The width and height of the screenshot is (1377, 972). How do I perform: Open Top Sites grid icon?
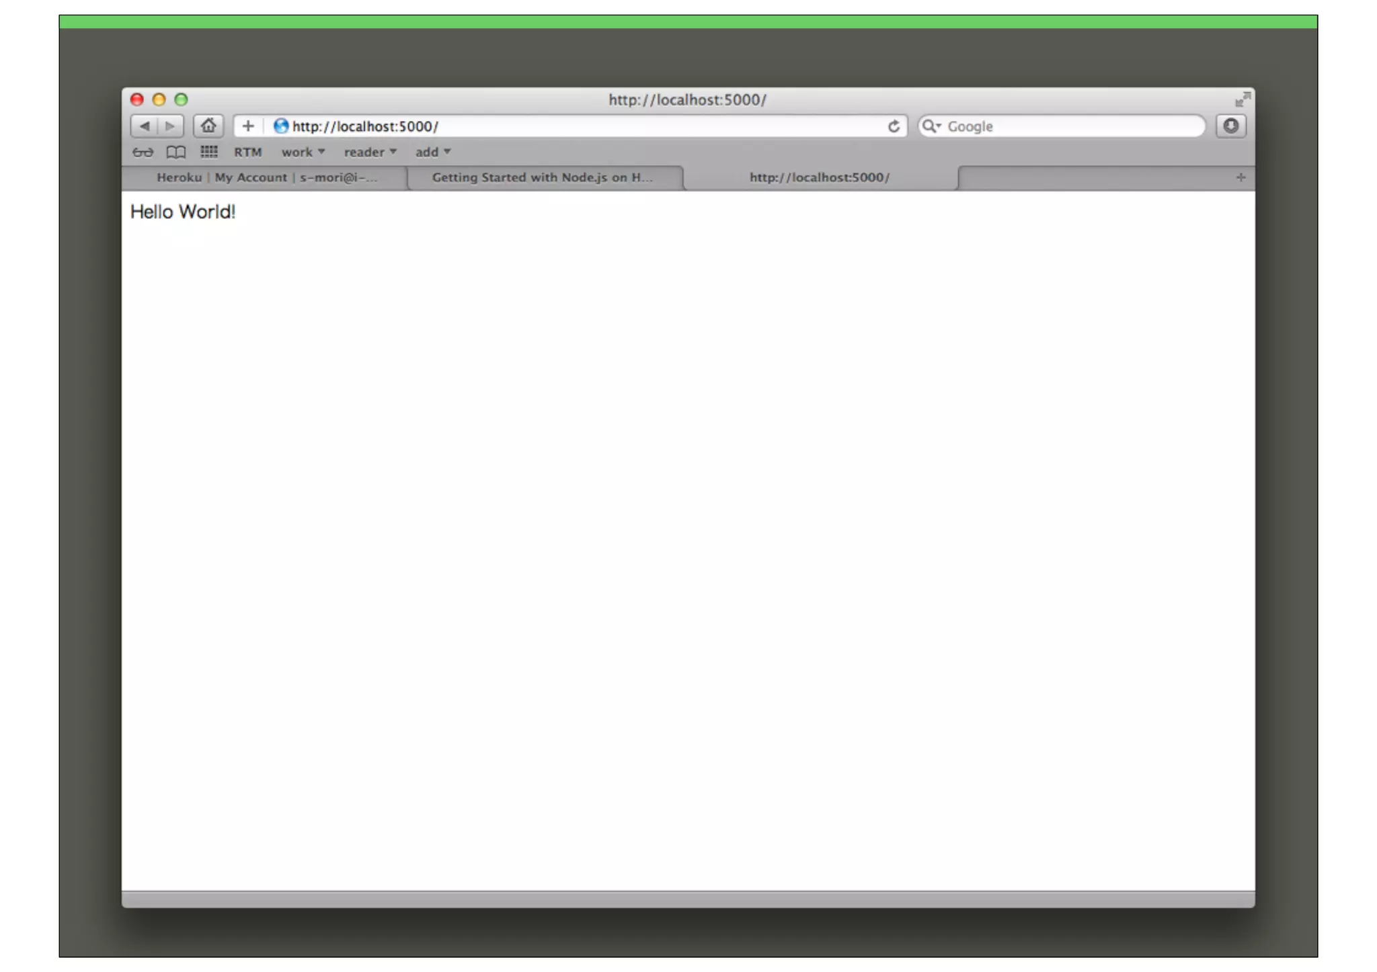[x=208, y=152]
